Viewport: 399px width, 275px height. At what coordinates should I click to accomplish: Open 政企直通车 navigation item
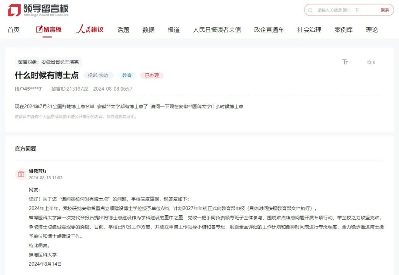point(269,30)
